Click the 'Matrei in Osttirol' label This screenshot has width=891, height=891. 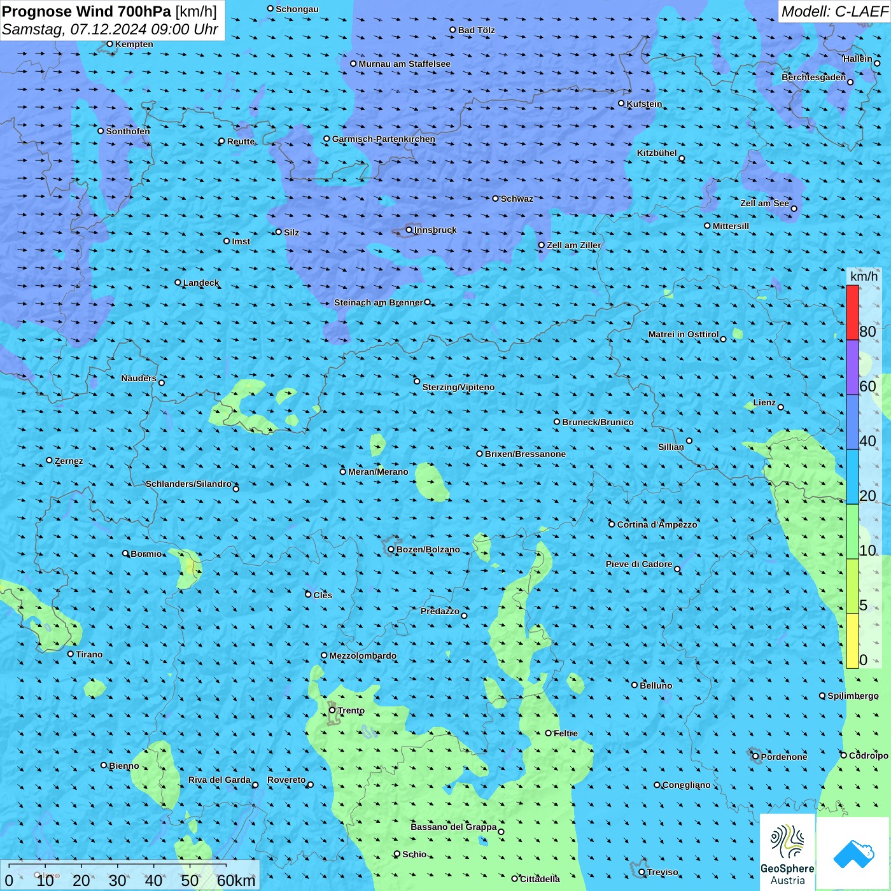[684, 334]
